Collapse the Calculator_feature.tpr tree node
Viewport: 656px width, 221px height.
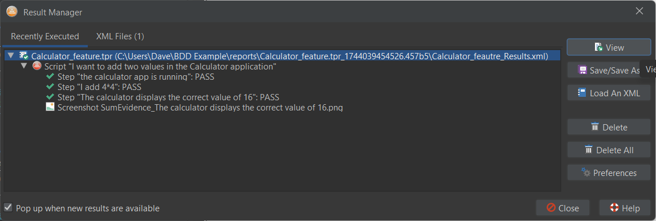11,56
